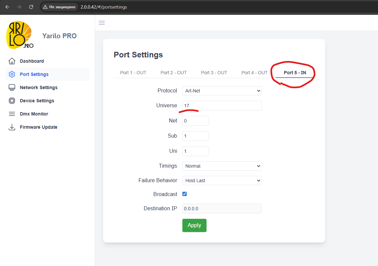Click the Firmware Update download icon
378x266 pixels.
click(12, 127)
